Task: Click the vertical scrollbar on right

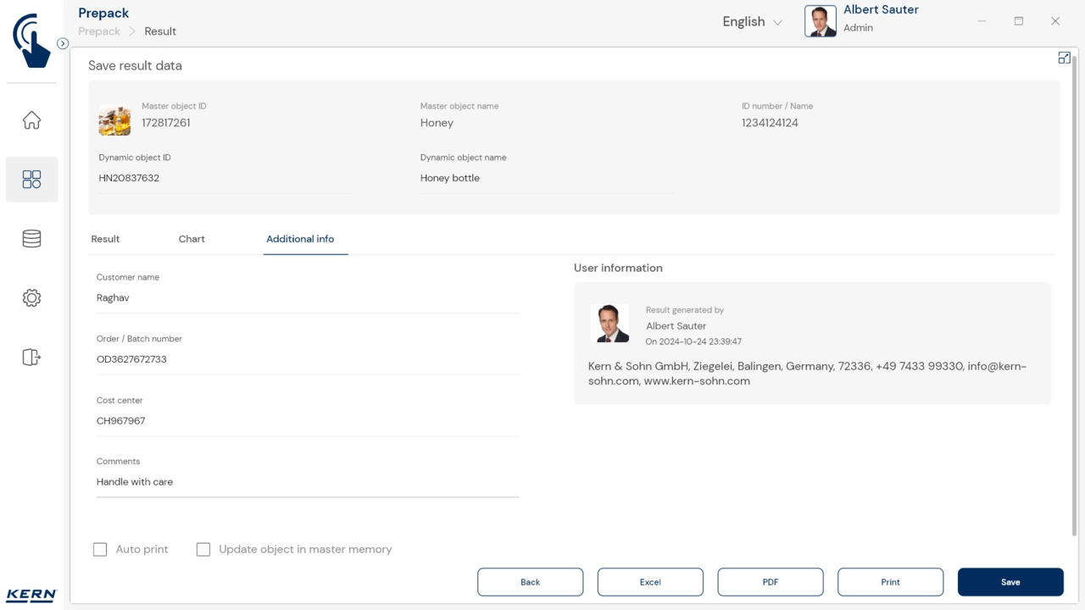Action: click(1075, 297)
